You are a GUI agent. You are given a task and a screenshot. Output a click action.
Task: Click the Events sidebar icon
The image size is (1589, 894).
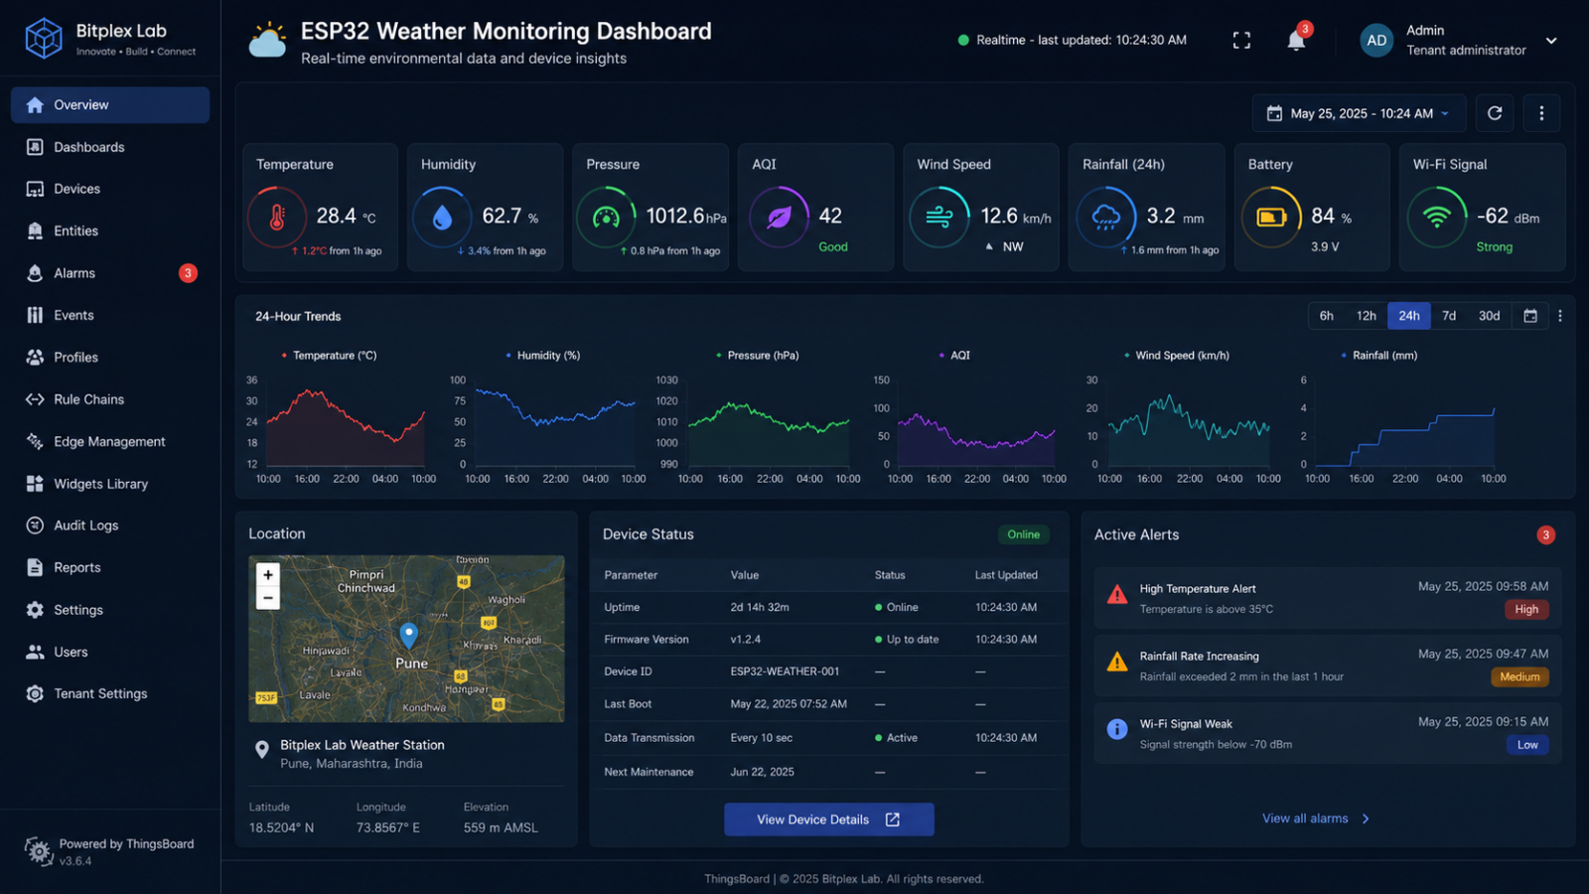pos(35,315)
